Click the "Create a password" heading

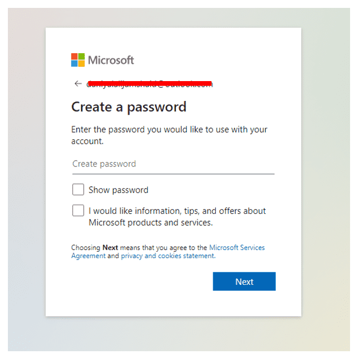pyautogui.click(x=129, y=107)
